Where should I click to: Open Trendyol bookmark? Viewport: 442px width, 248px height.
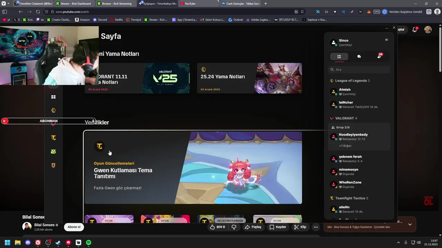[x=134, y=20]
